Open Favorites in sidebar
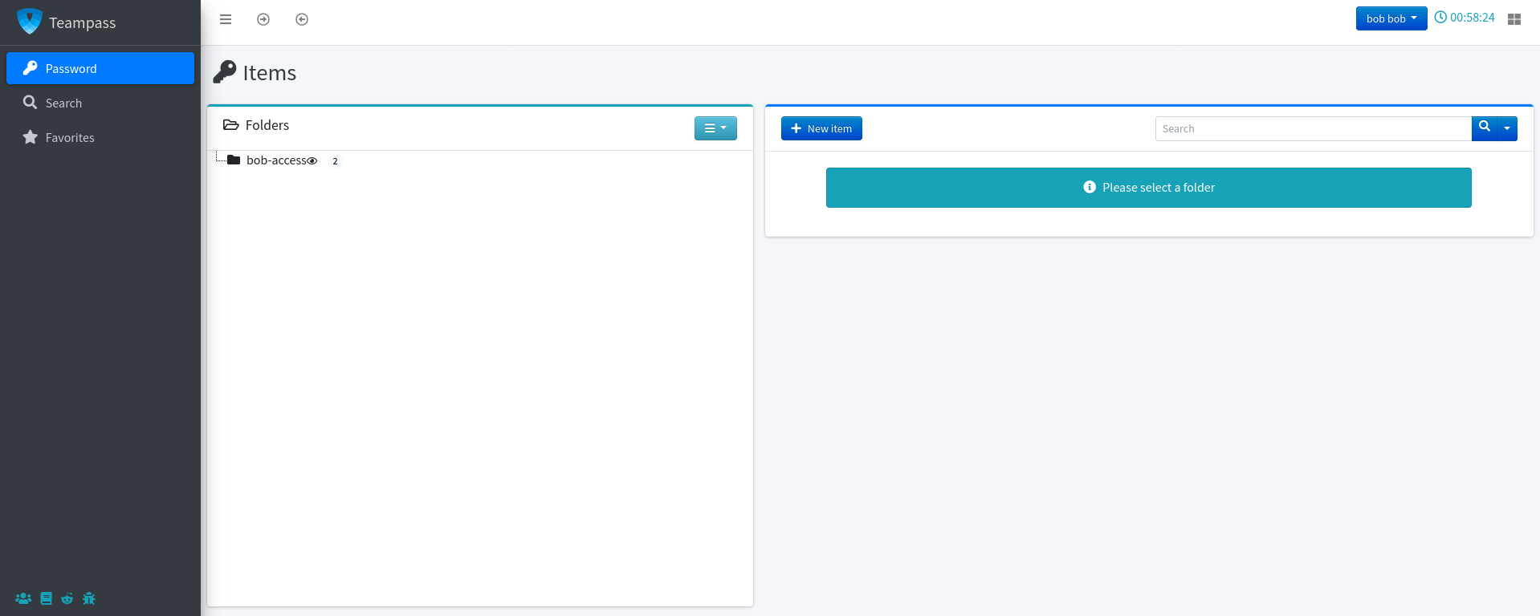This screenshot has width=1540, height=616. (x=100, y=137)
